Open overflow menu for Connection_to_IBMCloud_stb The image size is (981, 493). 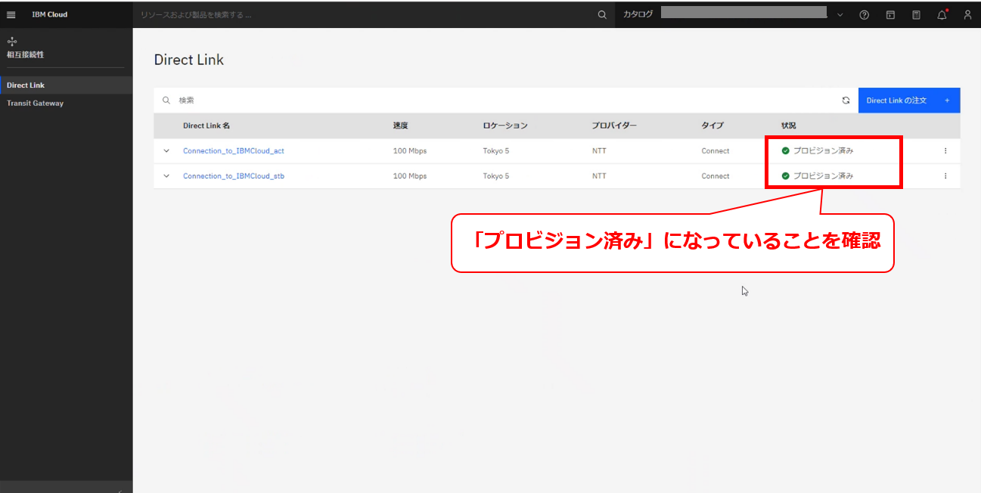pyautogui.click(x=945, y=175)
